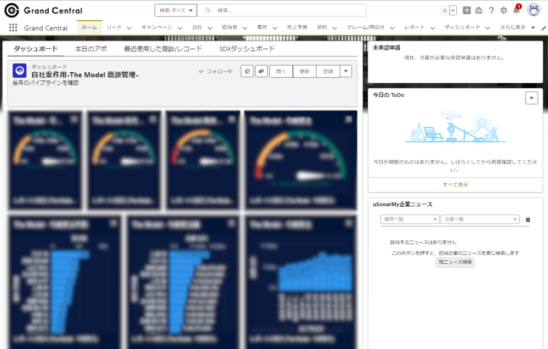Open the さらに表示 more menu
This screenshot has height=349, width=548.
(x=517, y=27)
